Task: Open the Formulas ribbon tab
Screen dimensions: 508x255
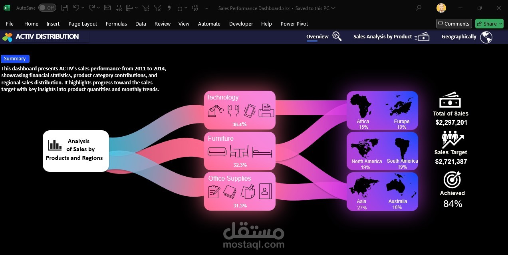Action: click(116, 24)
